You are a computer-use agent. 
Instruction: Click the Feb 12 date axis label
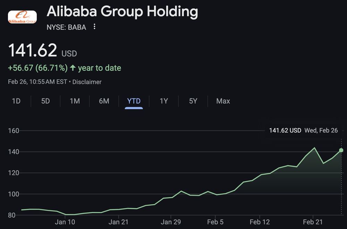[x=260, y=222]
